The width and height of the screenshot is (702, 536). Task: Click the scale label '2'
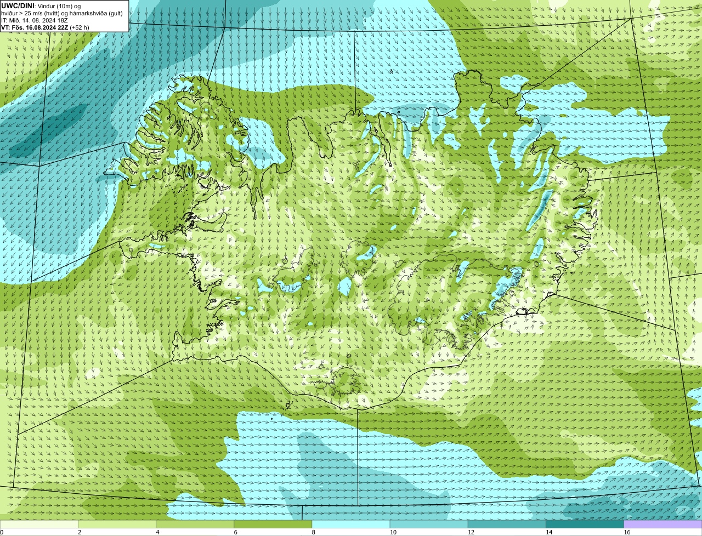coord(80,532)
